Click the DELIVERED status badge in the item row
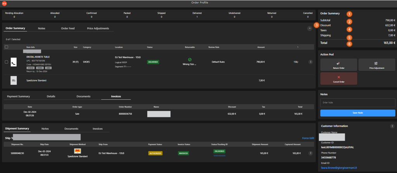Image resolution: width=397 pixels, height=173 pixels. [153, 62]
